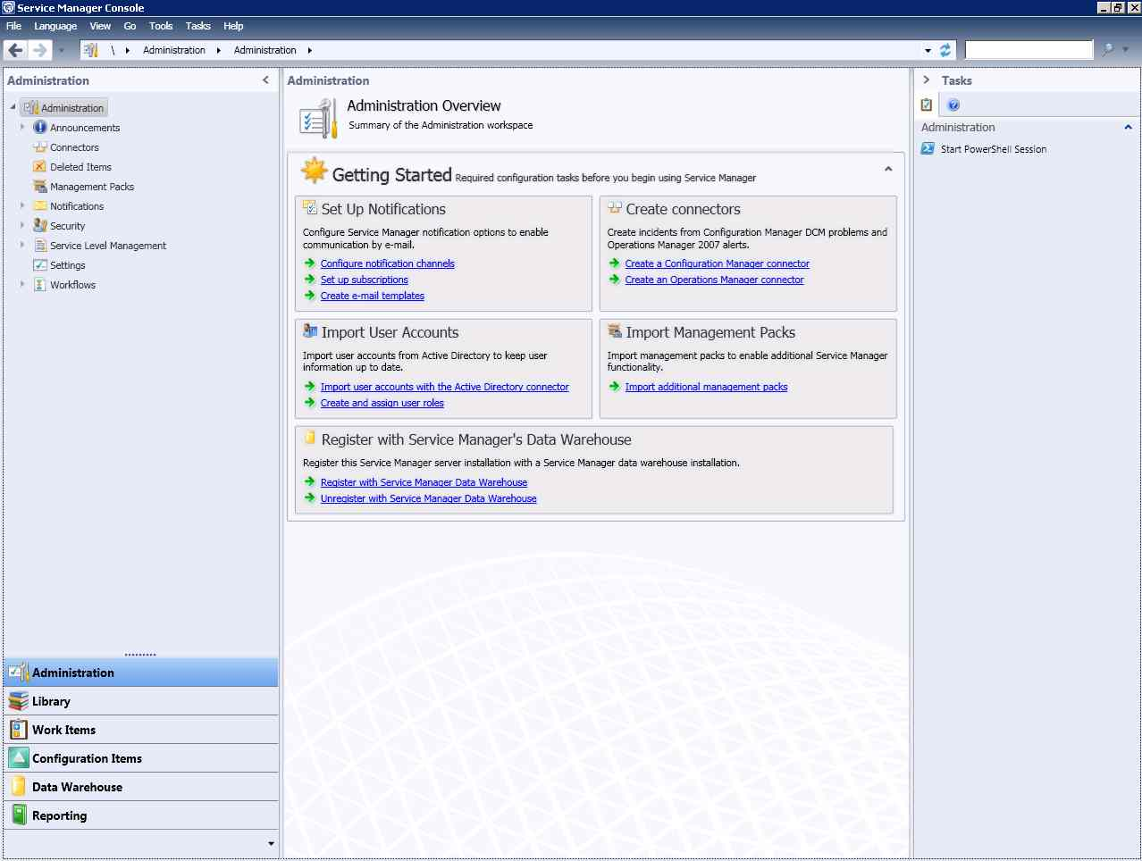Expand the Service Level Management node
The image size is (1142, 861).
point(22,246)
